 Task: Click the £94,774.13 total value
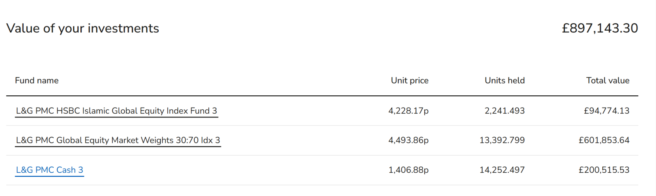(606, 111)
